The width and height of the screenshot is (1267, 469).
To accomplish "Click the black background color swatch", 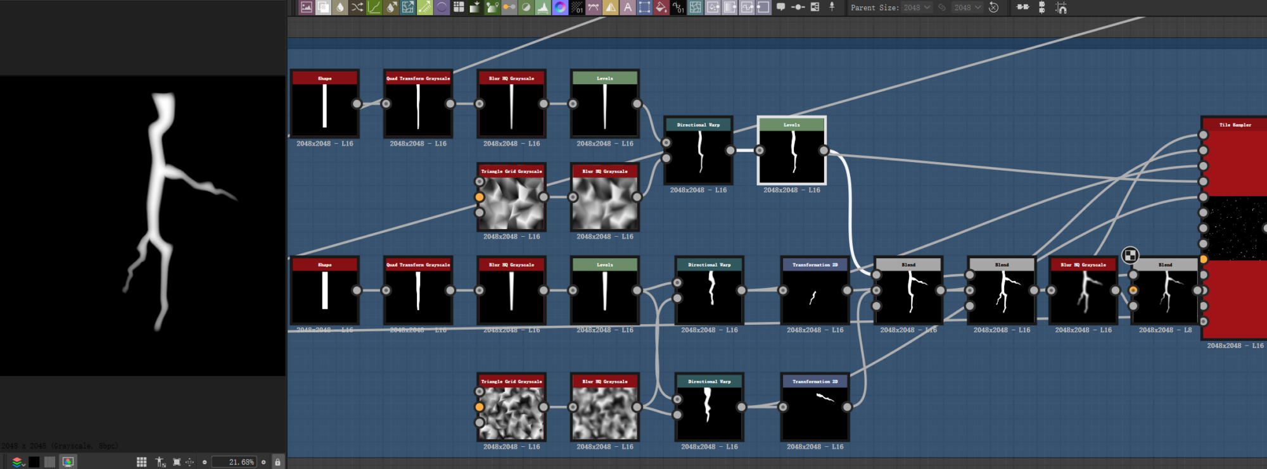I will coord(34,462).
